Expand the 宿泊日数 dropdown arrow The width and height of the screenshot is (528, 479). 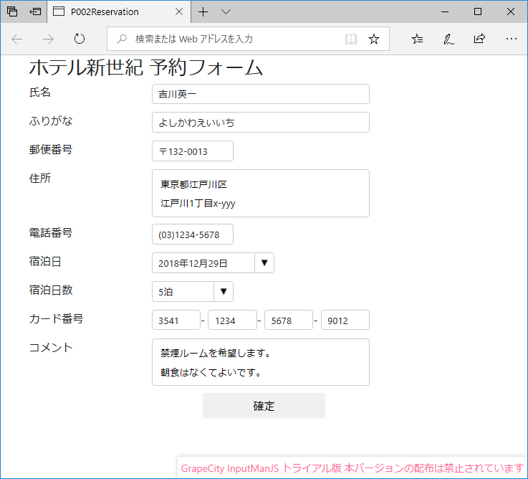point(224,291)
